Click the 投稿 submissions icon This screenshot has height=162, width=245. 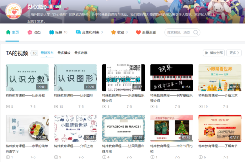(52, 32)
